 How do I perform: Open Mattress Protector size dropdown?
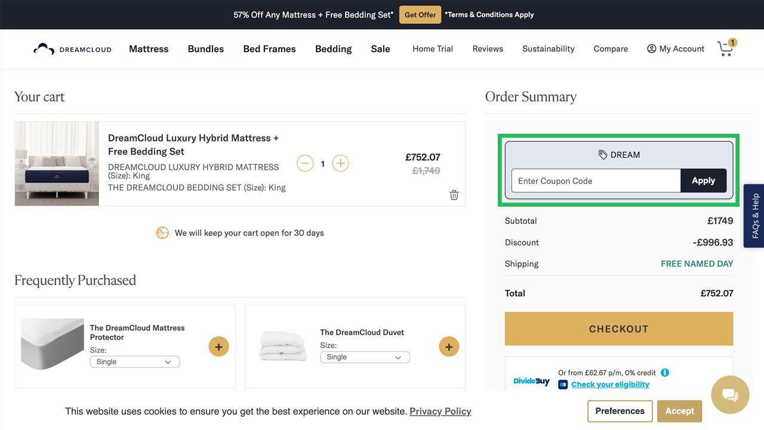(134, 362)
